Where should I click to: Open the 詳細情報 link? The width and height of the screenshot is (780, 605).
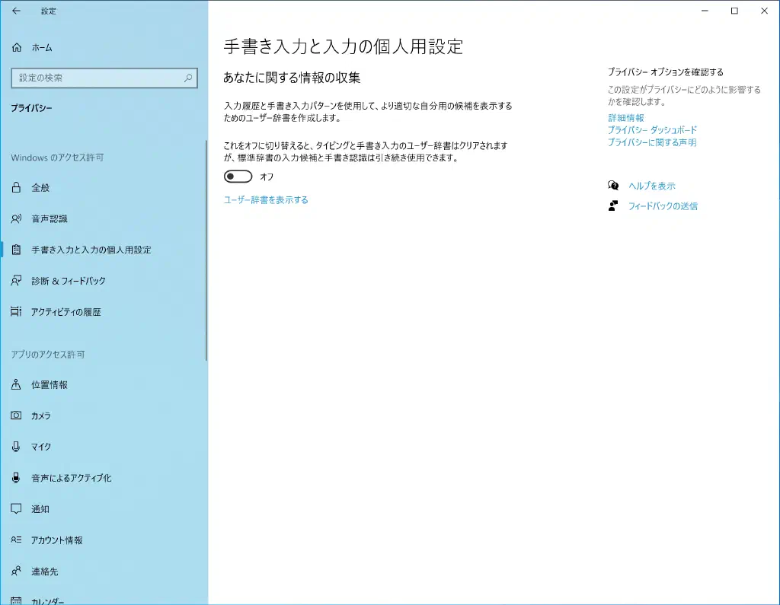pyautogui.click(x=625, y=118)
